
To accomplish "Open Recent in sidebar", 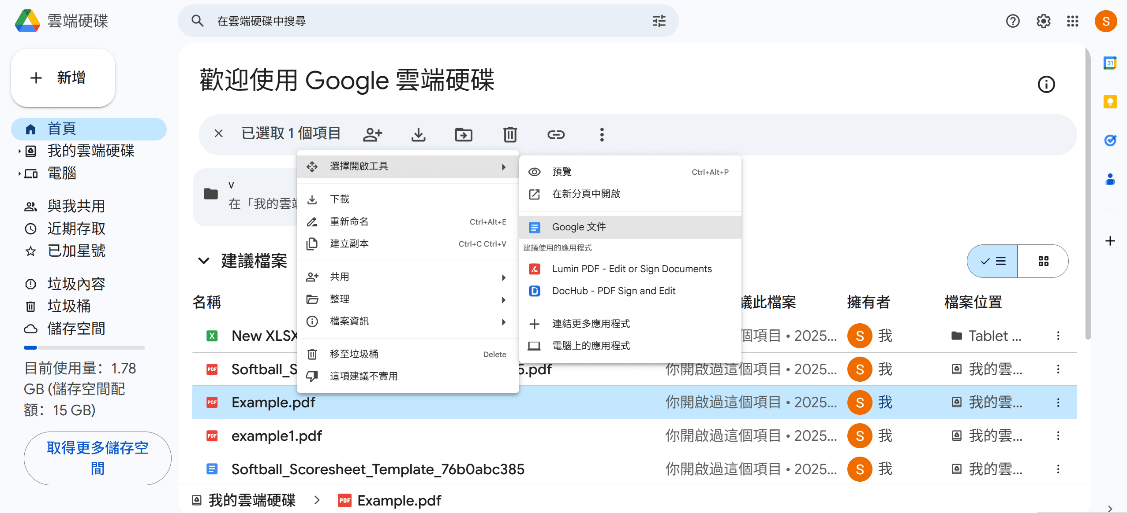I will [x=89, y=229].
